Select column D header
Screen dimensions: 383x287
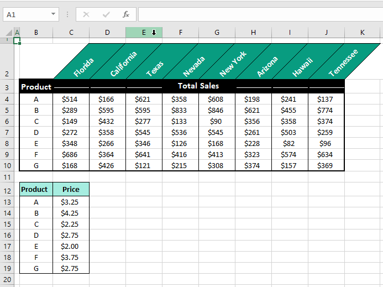[x=107, y=33]
